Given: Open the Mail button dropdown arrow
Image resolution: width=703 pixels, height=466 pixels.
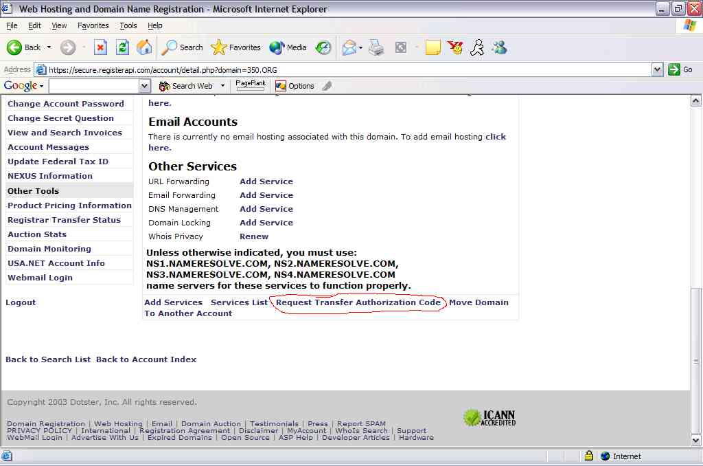Looking at the screenshot, I should [360, 47].
